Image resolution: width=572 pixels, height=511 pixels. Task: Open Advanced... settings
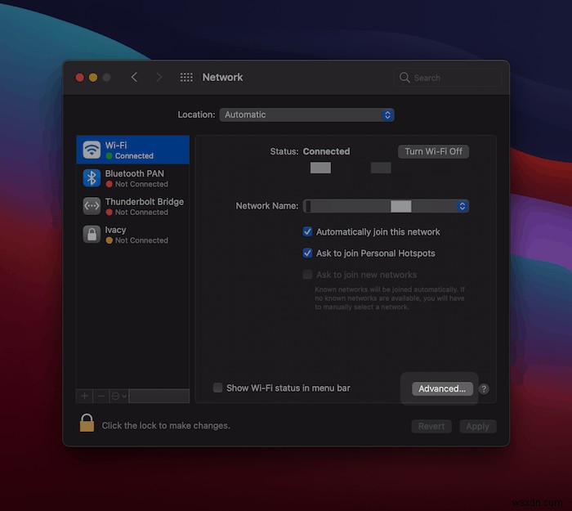coord(442,388)
